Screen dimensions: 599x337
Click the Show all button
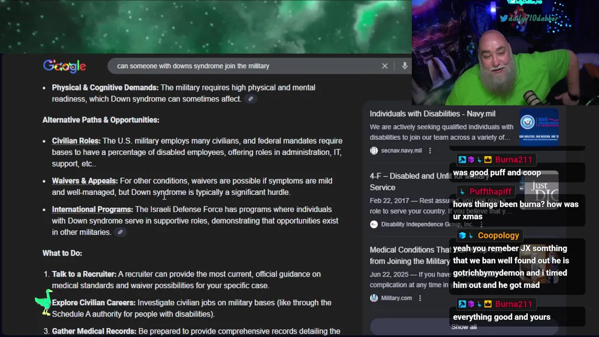[463, 327]
